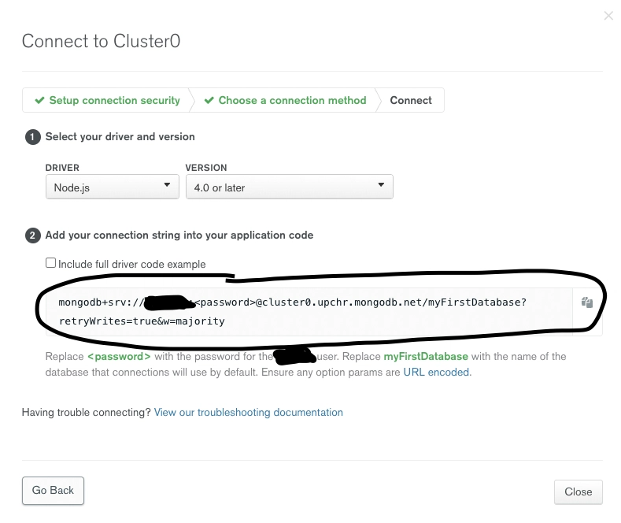Screen dimensions: 621x523
Task: Click the Close button
Action: 578,492
